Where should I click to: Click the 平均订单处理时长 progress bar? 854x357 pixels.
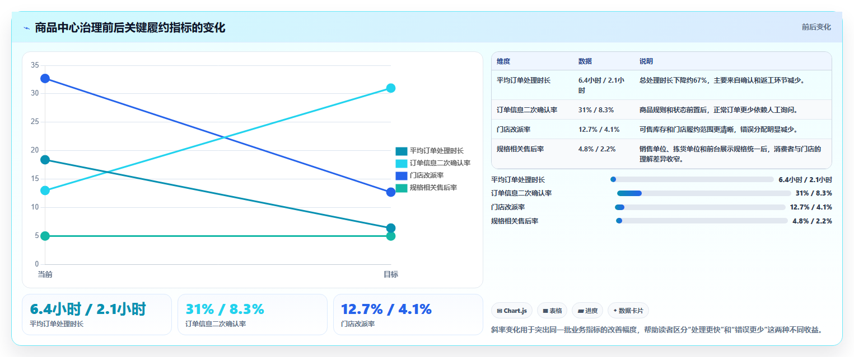click(692, 179)
